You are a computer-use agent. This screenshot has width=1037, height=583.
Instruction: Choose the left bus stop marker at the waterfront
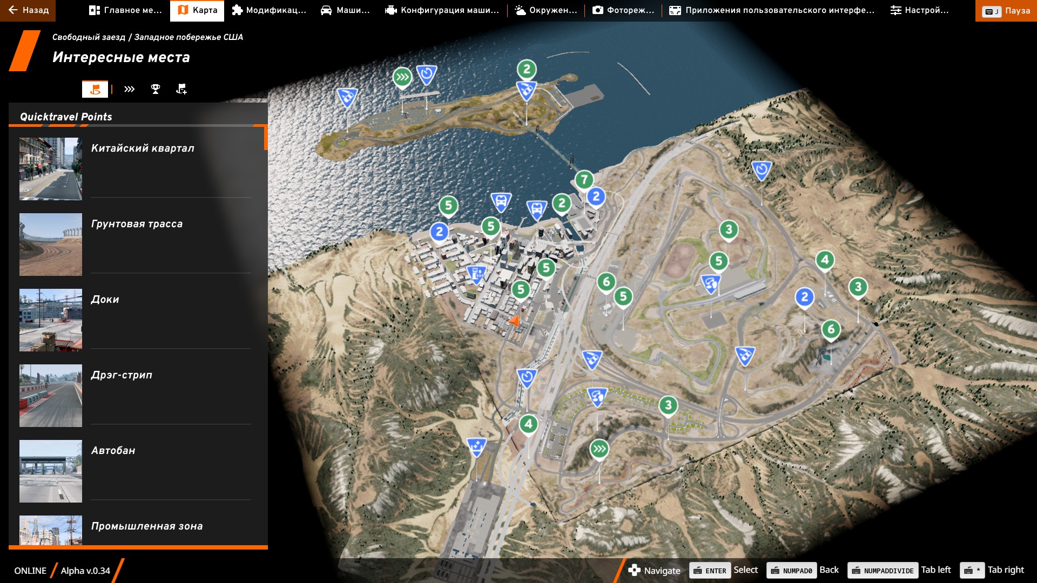[x=501, y=202]
